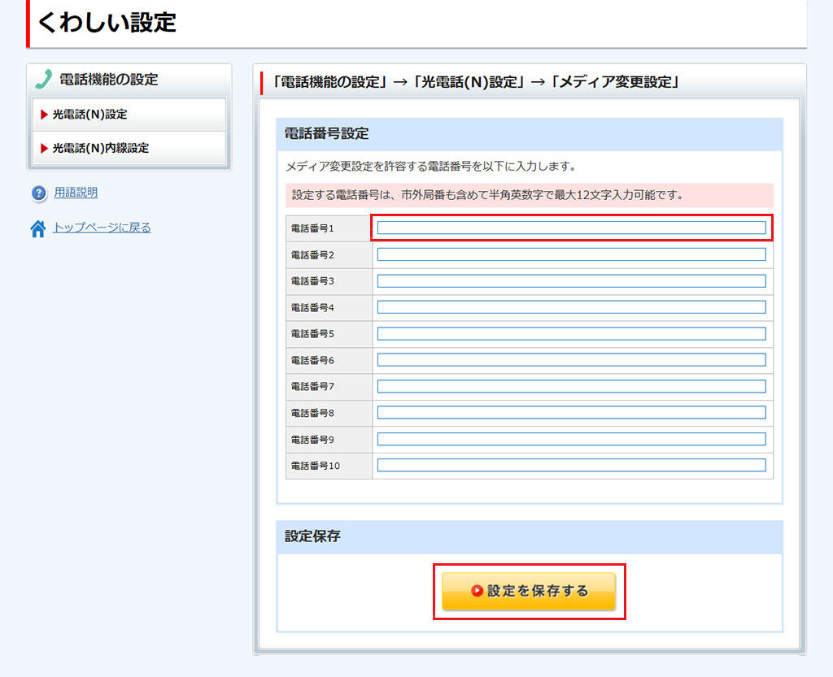833x677 pixels.
Task: Open the 光電話(N)設定 menu item
Action: coord(89,115)
